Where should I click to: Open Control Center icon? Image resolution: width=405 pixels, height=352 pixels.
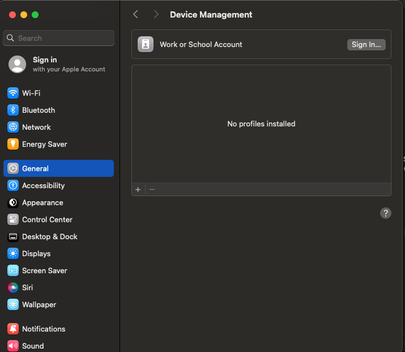pyautogui.click(x=13, y=220)
